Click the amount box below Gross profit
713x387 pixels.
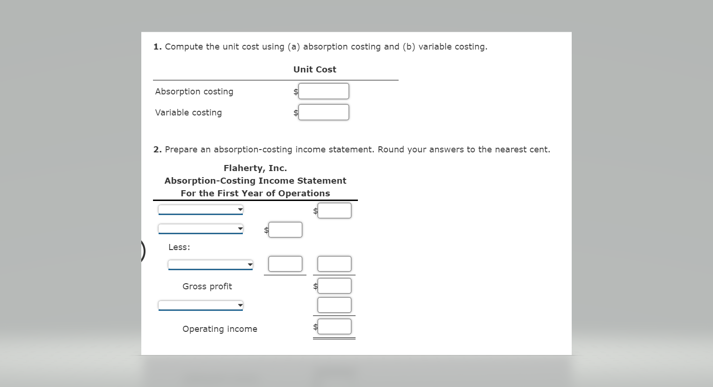click(x=334, y=305)
